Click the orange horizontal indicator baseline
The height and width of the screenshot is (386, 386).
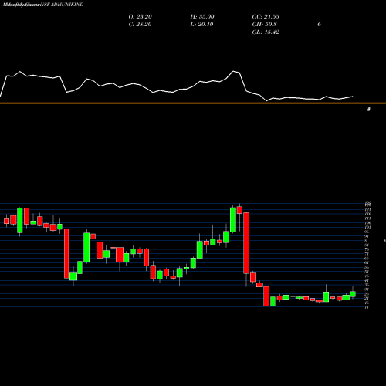point(193,103)
